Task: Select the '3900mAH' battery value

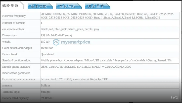Action: [47, 98]
